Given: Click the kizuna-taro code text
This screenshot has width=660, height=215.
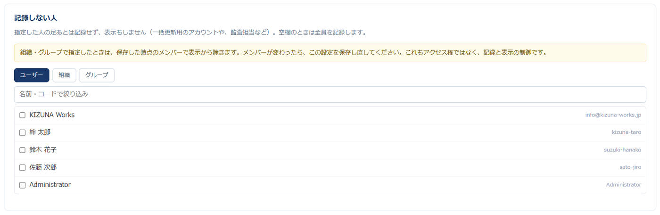Looking at the screenshot, I should [x=627, y=132].
